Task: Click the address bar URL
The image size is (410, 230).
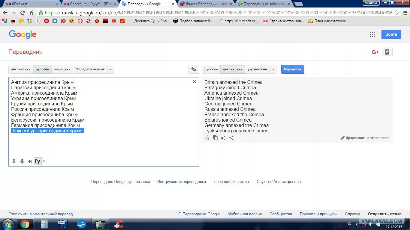Action: point(219,13)
